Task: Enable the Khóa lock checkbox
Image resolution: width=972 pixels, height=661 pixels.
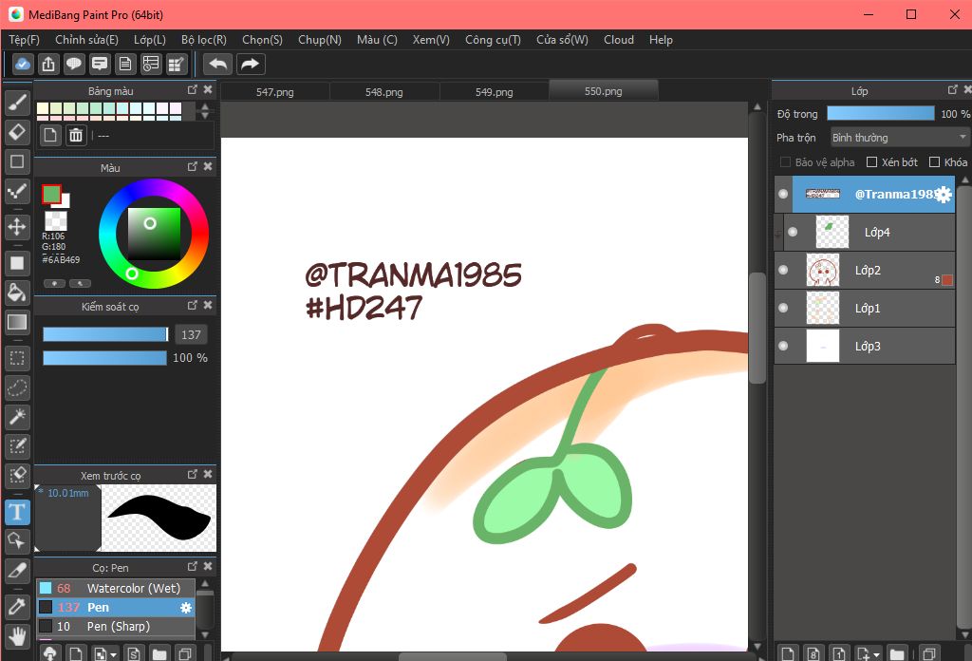Action: point(934,162)
